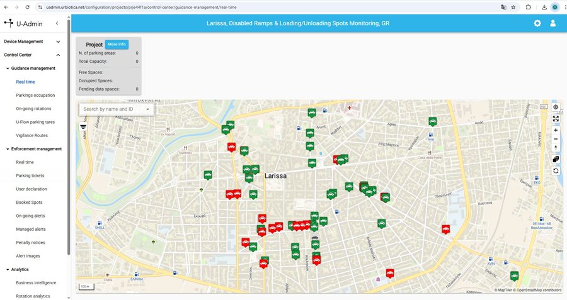
Task: Zoom out on the map
Action: click(x=556, y=139)
